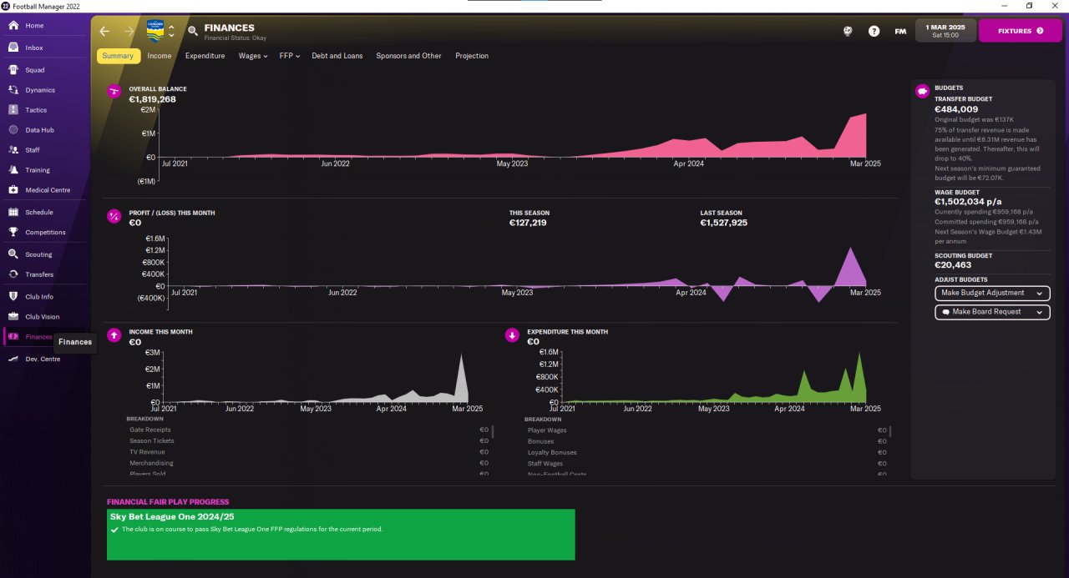Viewport: 1069px width, 578px height.
Task: Click the search magnifier beside the Finances title
Action: 193,32
